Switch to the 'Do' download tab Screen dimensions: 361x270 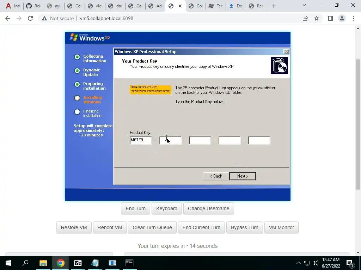point(236,6)
